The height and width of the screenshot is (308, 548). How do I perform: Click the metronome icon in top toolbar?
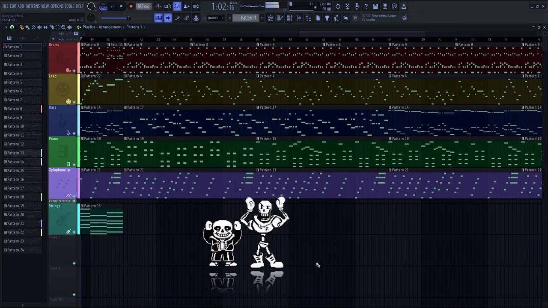158,6
